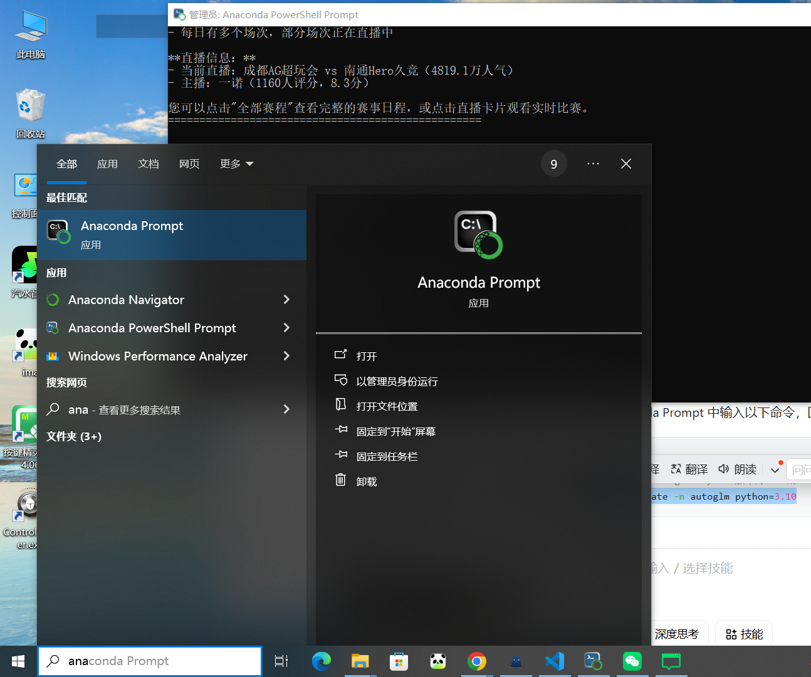The height and width of the screenshot is (677, 811).
Task: Click the large Anaconda Prompt icon in preview pane
Action: point(479,234)
